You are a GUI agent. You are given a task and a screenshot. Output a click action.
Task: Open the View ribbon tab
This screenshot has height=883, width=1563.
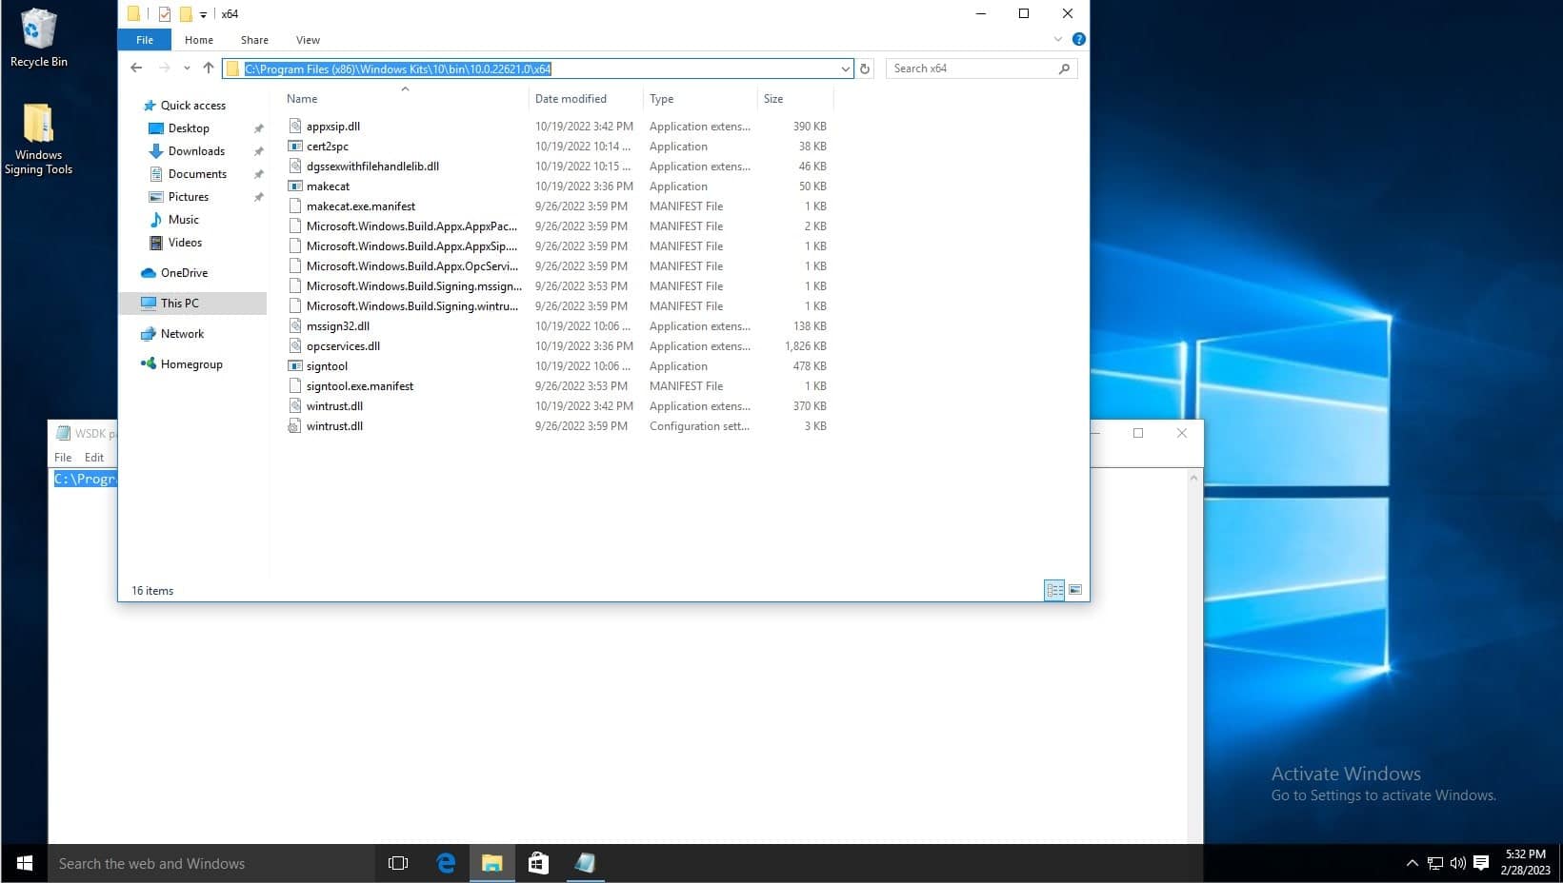tap(308, 40)
